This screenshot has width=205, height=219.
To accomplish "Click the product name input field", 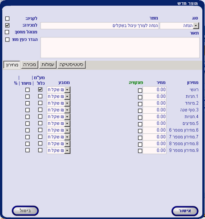I will click(x=100, y=26).
